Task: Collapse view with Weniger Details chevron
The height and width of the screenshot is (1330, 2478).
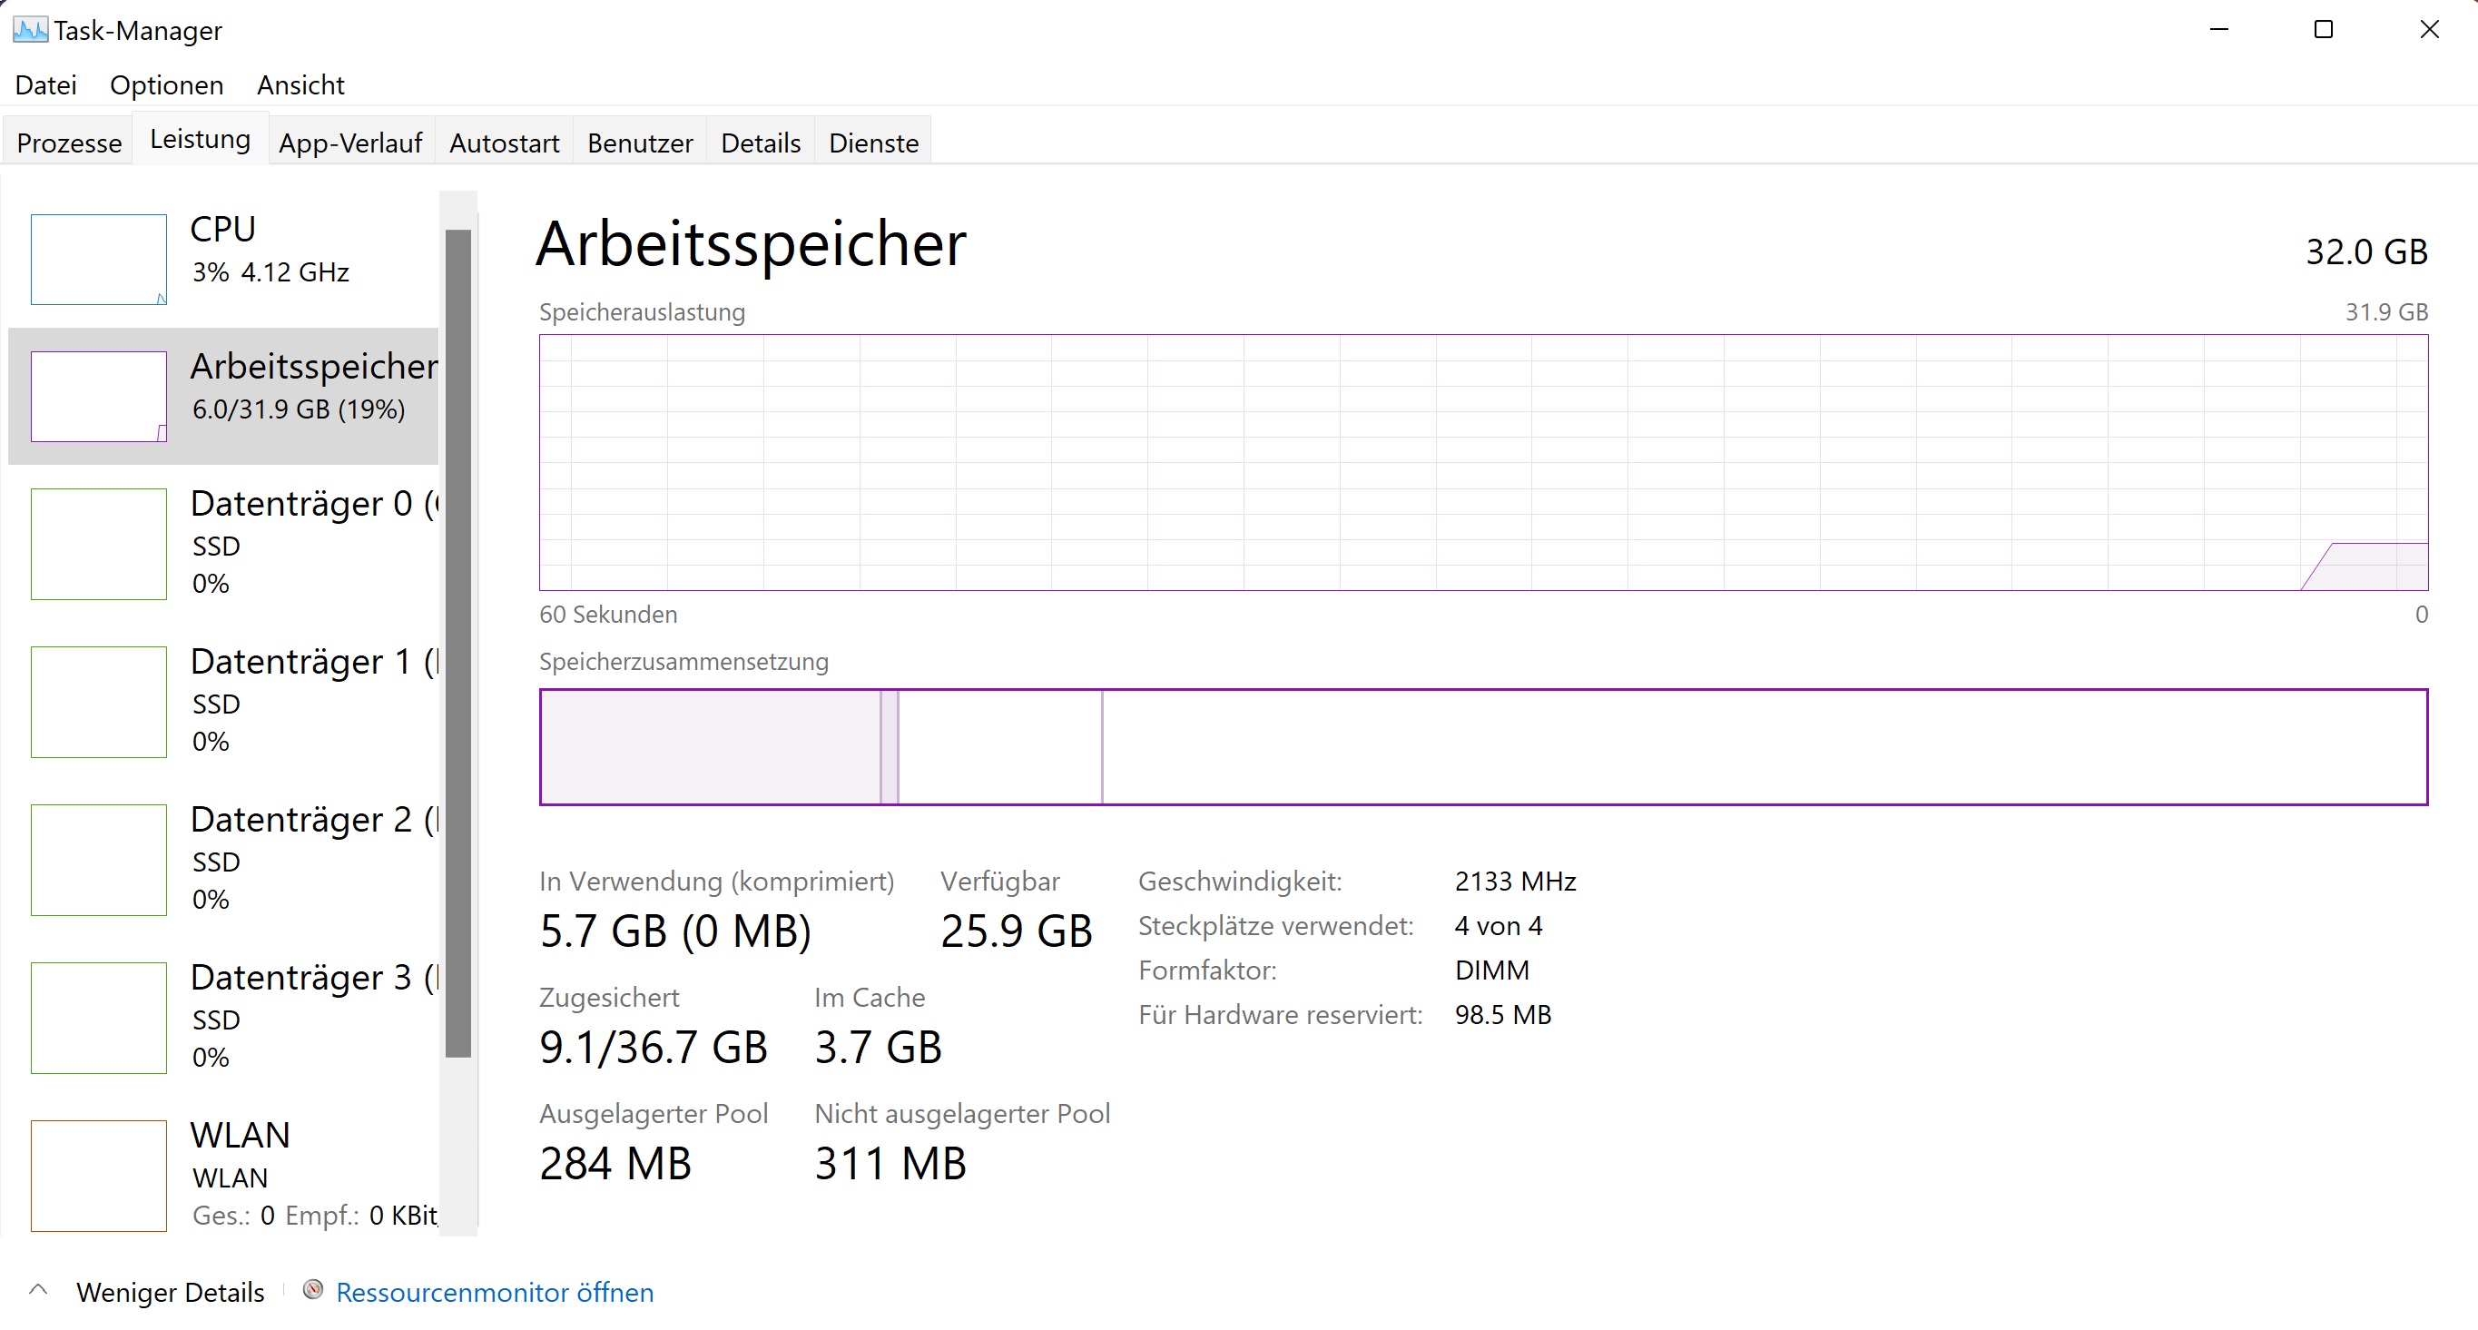Action: click(38, 1289)
